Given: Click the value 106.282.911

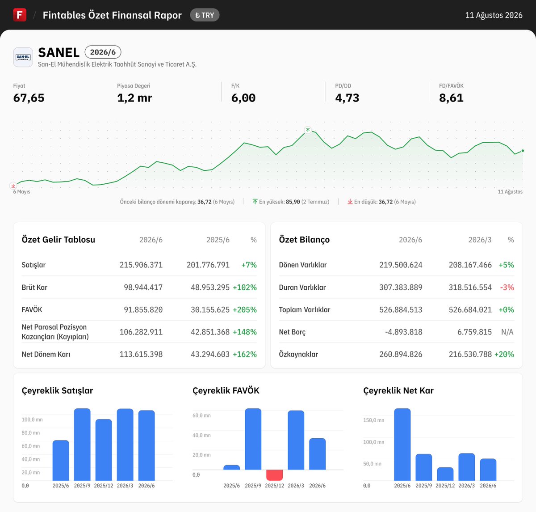Looking at the screenshot, I should 141,332.
